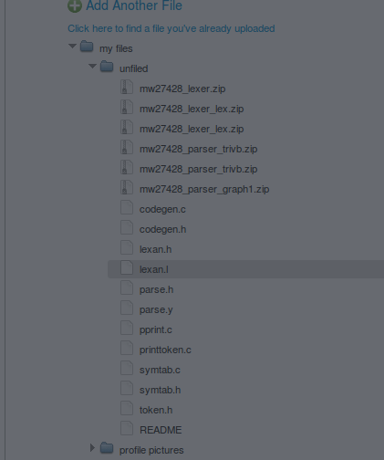
Task: Choose the codegen.c file name
Action: coord(162,209)
